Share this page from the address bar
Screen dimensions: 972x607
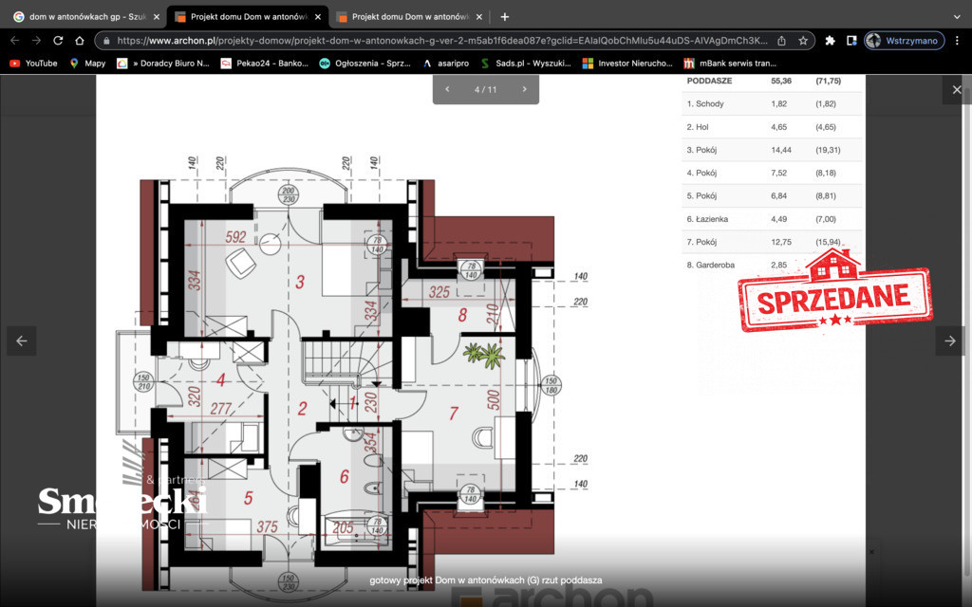pyautogui.click(x=782, y=41)
